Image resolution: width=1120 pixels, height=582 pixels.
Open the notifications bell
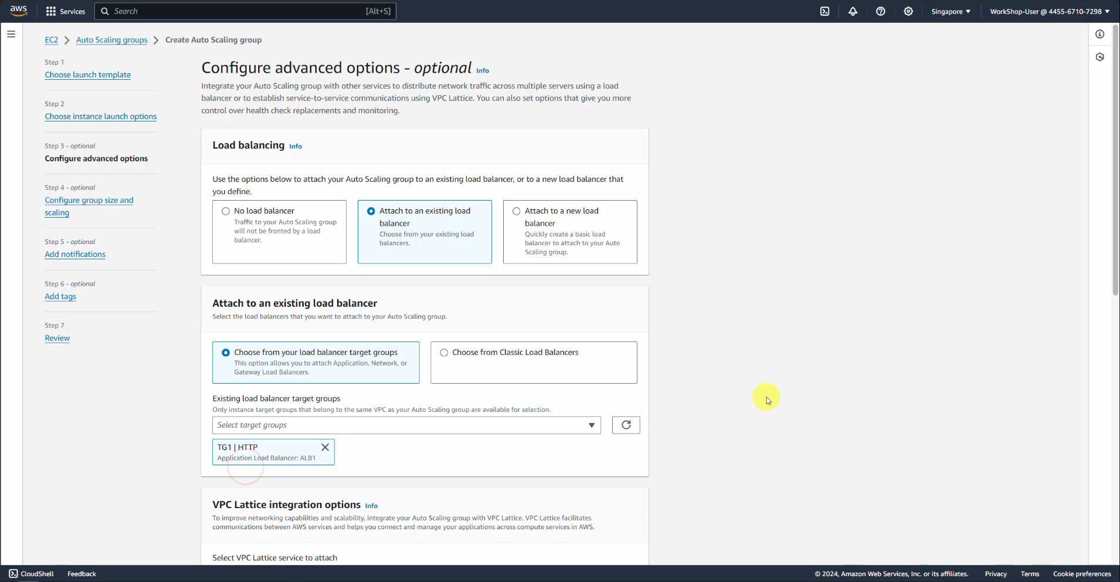tap(853, 11)
